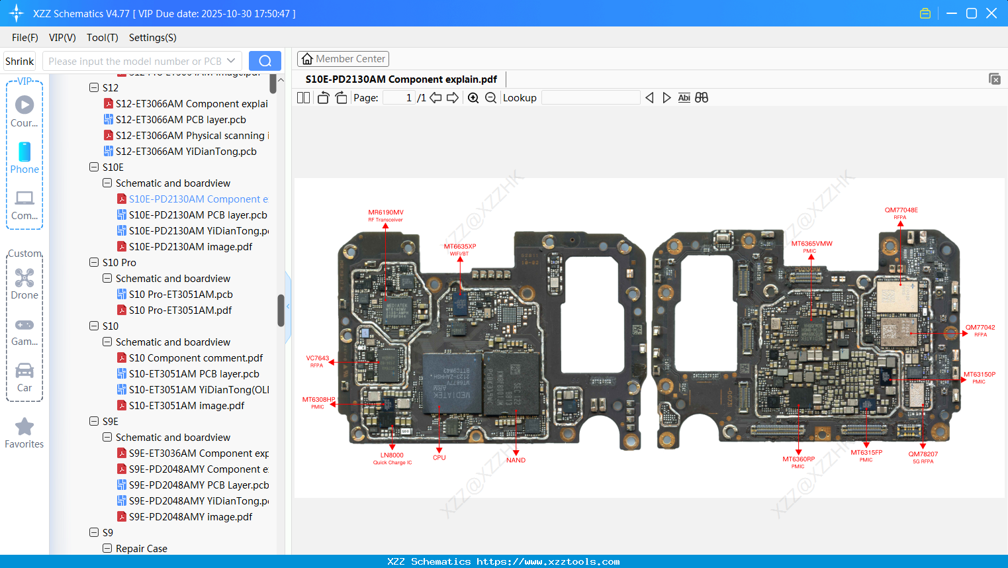
Task: Click the window icon at document tab right
Action: (x=995, y=79)
